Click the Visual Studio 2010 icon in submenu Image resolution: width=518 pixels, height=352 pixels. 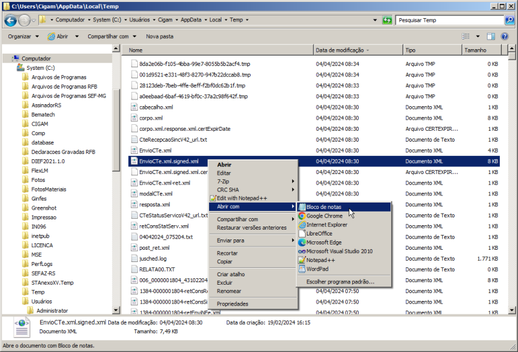pos(302,251)
